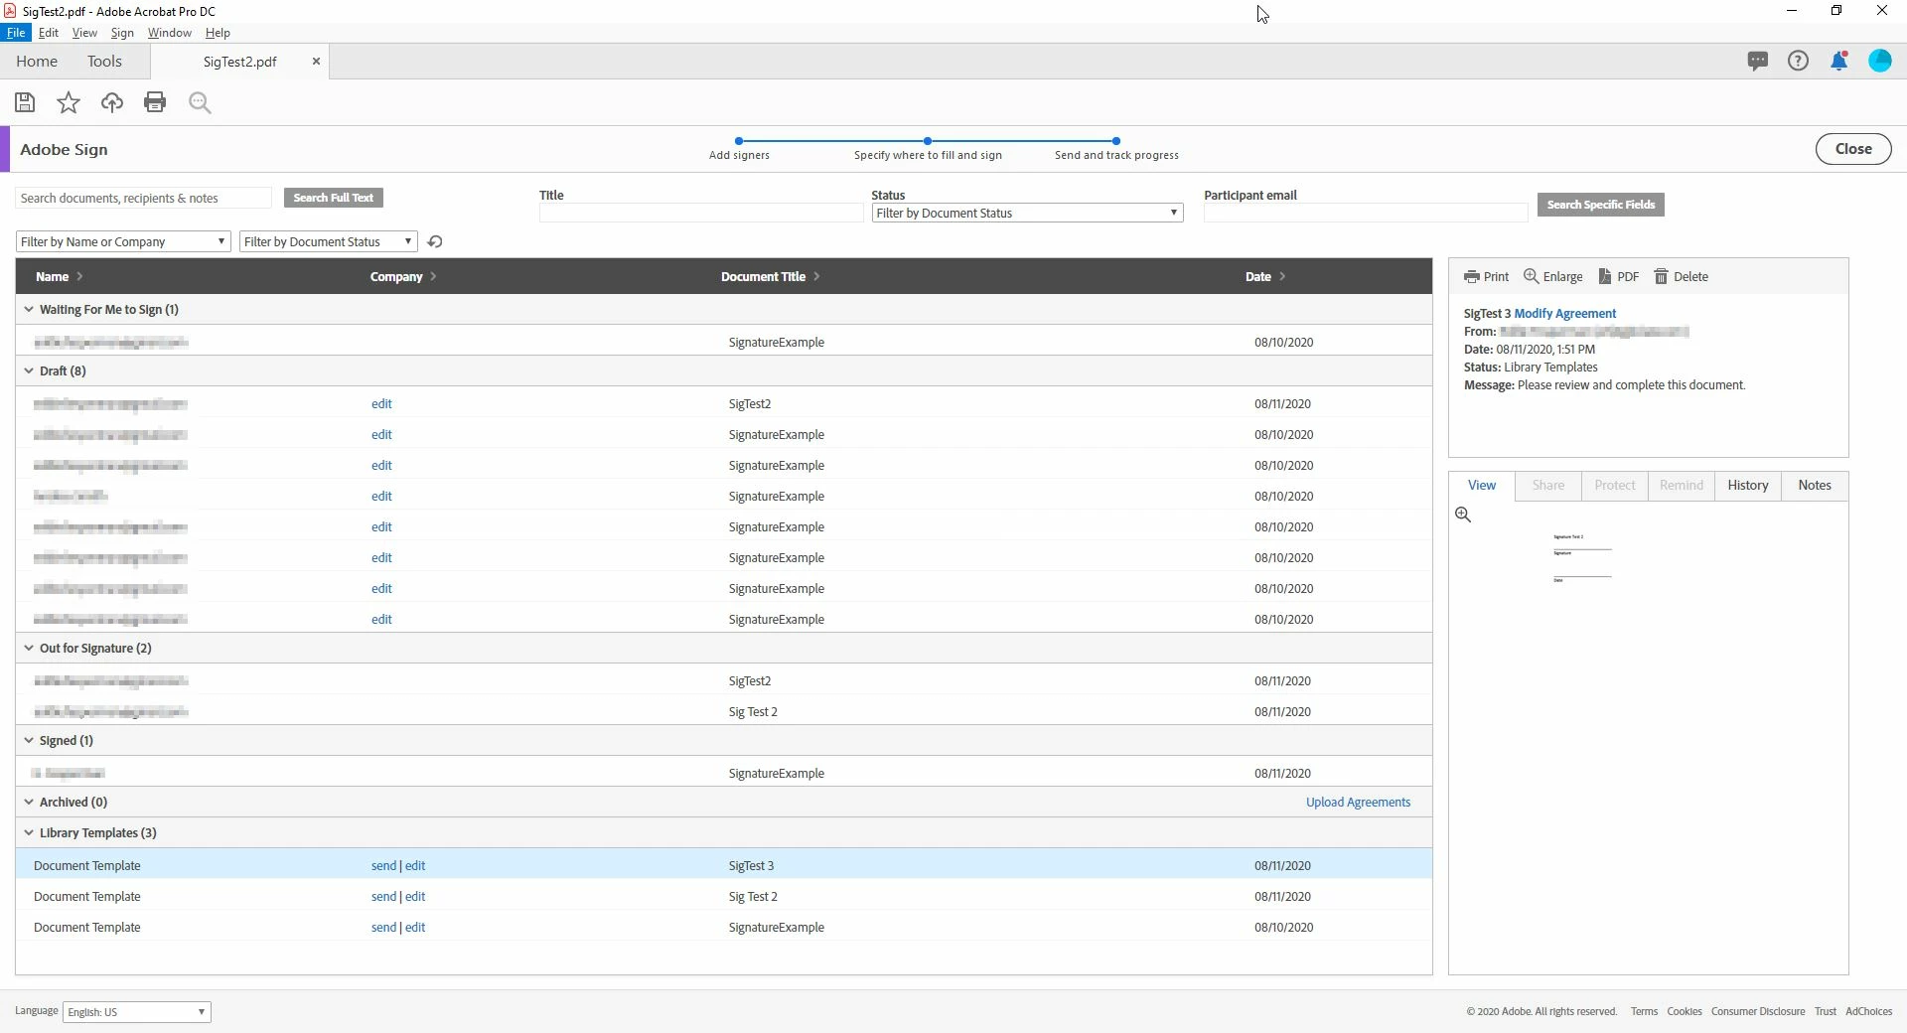The width and height of the screenshot is (1907, 1033).
Task: Open the History tab in the agreement panel
Action: (x=1748, y=486)
